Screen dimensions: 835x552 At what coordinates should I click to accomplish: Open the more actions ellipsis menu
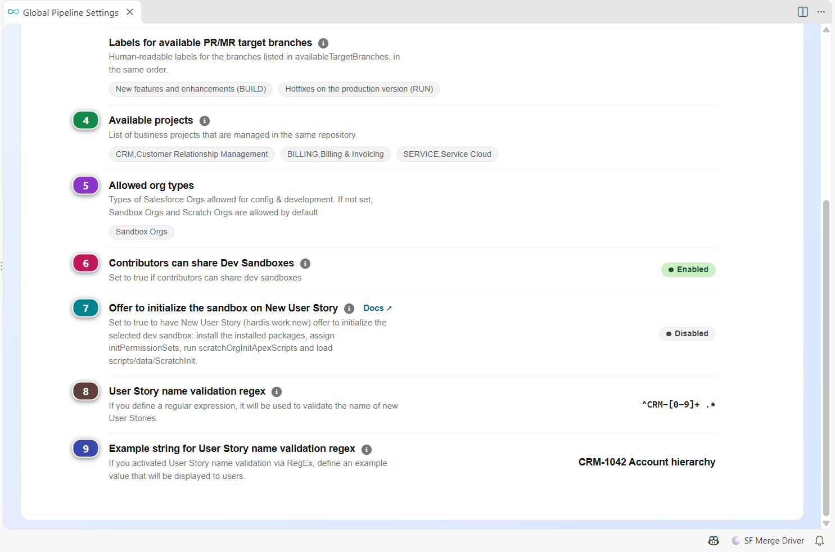coord(821,12)
